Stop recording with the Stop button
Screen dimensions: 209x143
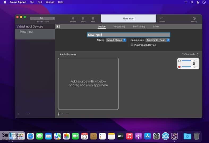93,20
